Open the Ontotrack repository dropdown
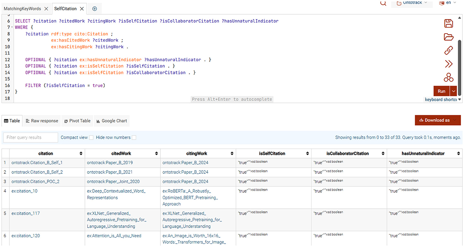This screenshot has height=247, width=464. click(x=412, y=3)
